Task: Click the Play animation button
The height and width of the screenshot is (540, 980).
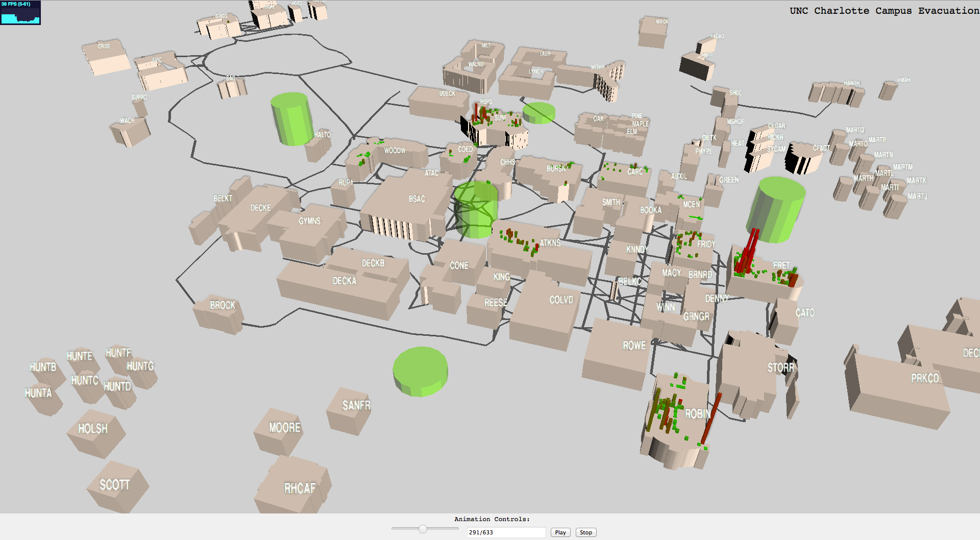Action: [560, 532]
